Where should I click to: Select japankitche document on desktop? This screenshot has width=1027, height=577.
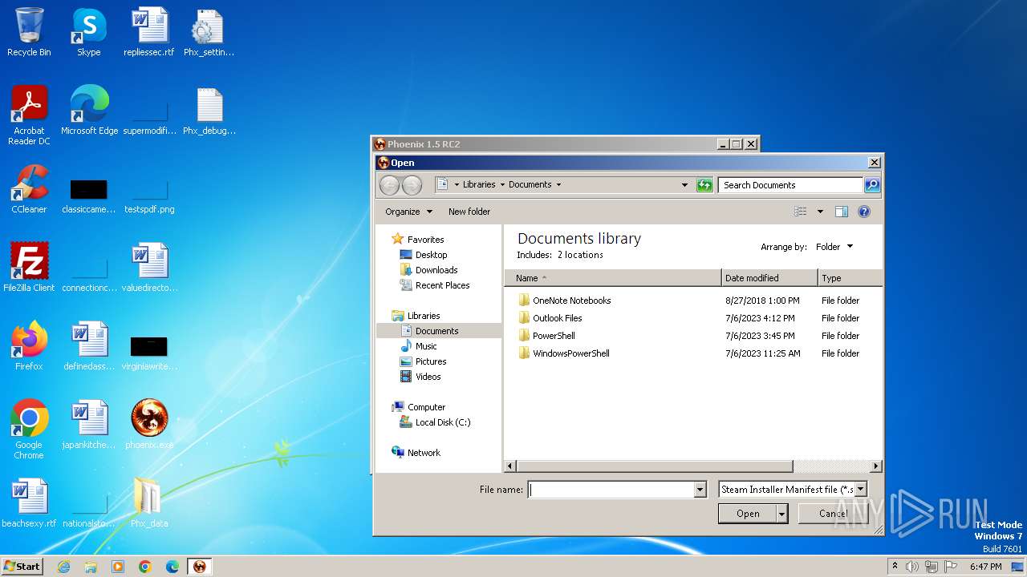[89, 425]
